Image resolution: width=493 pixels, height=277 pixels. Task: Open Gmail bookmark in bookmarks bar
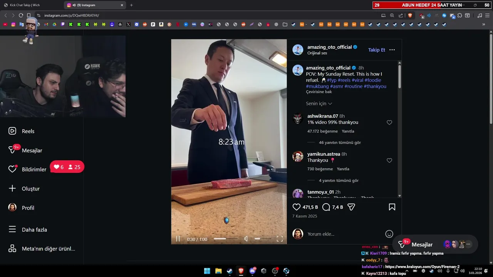click(46, 24)
